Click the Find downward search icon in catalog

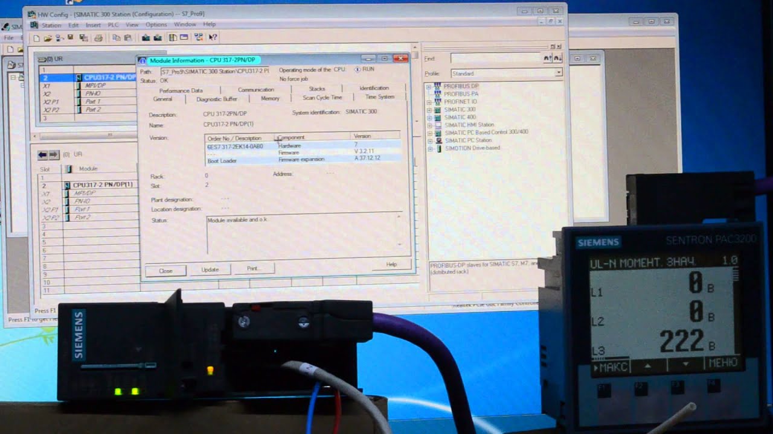click(557, 58)
